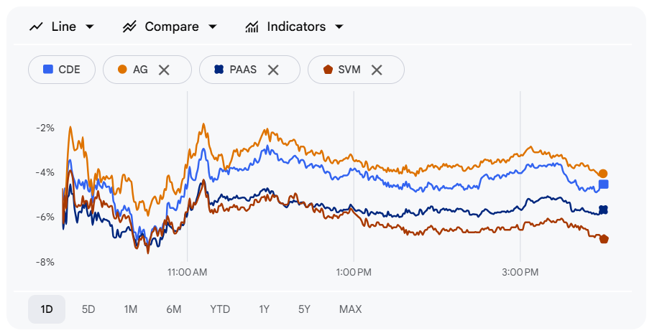Choose the MAX time range

(x=350, y=309)
